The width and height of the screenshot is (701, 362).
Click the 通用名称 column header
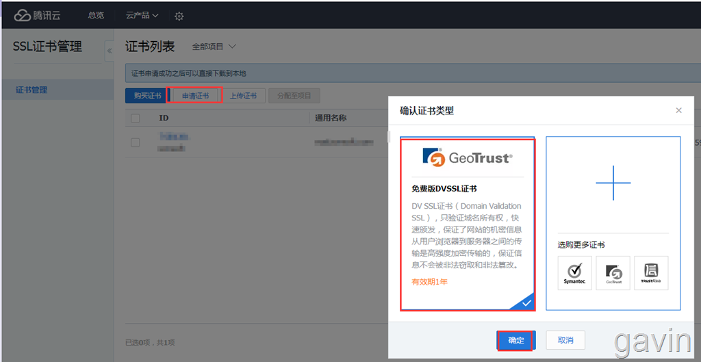331,118
